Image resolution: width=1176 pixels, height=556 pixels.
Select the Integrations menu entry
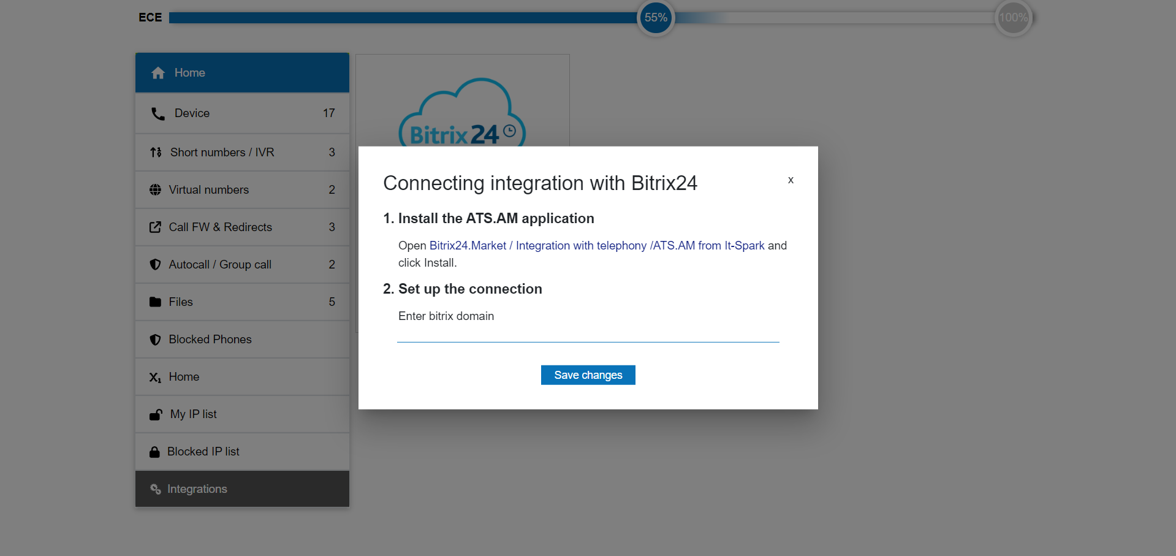pos(197,489)
